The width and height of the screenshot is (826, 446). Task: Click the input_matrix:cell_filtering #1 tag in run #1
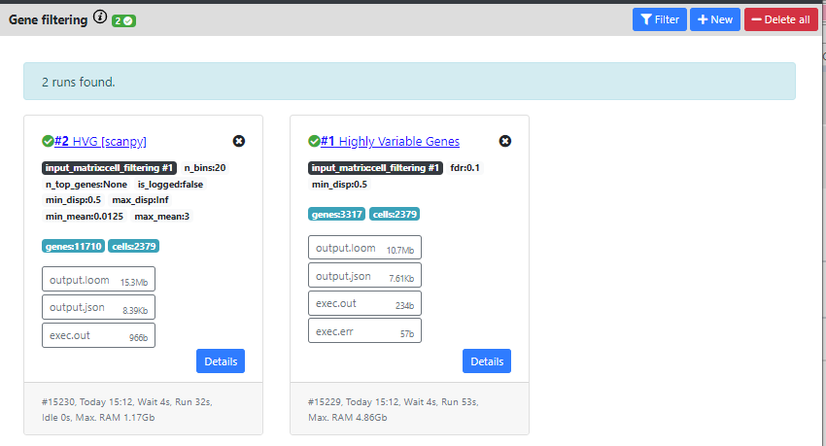coord(375,168)
